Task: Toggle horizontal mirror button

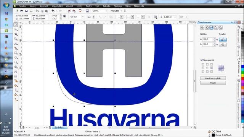Action: [223, 40]
